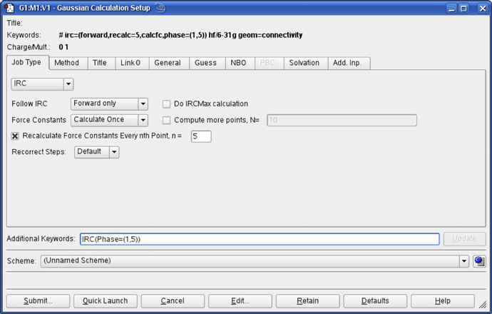The image size is (492, 314).
Task: Click the Cancel button
Action: pos(173,301)
